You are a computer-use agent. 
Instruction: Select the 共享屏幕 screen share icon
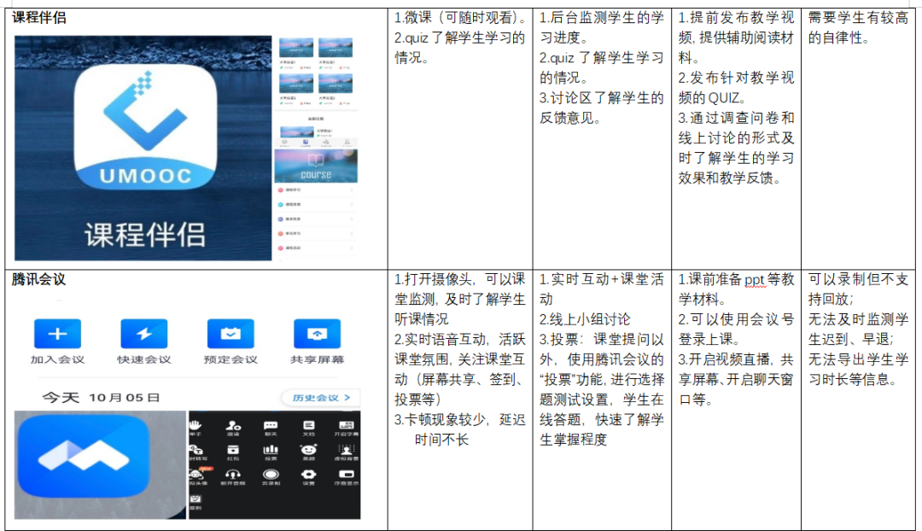[317, 334]
